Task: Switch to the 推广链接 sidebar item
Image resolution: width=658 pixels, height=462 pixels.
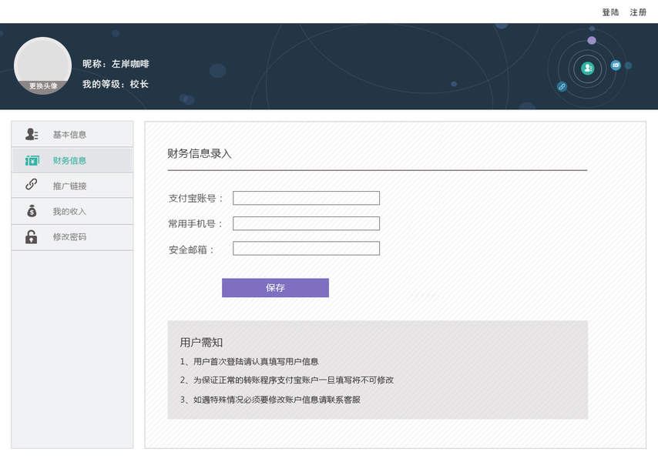Action: 69,186
